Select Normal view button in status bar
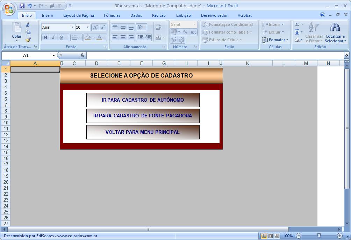The height and width of the screenshot is (240, 351). (x=264, y=236)
